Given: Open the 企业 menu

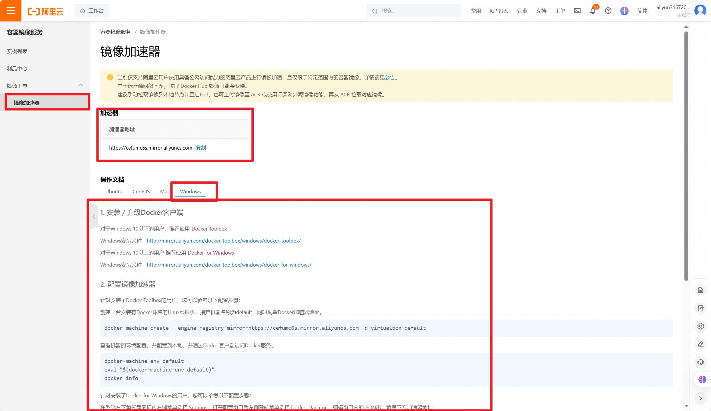Looking at the screenshot, I should 522,11.
